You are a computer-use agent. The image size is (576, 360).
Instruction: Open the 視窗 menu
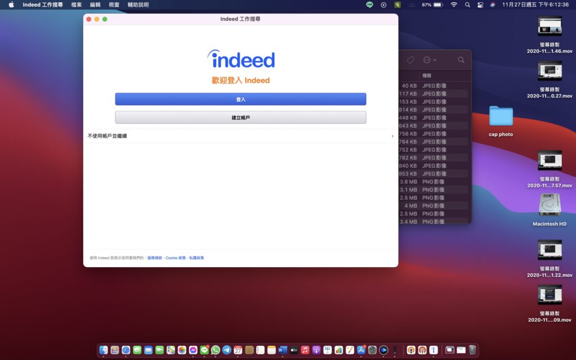click(114, 4)
